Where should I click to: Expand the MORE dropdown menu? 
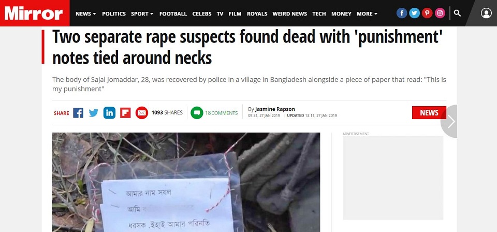pyautogui.click(x=367, y=13)
